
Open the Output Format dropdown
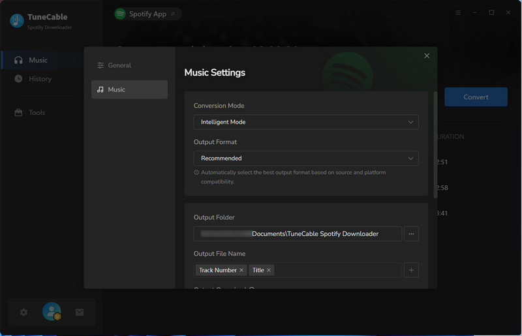pos(306,159)
